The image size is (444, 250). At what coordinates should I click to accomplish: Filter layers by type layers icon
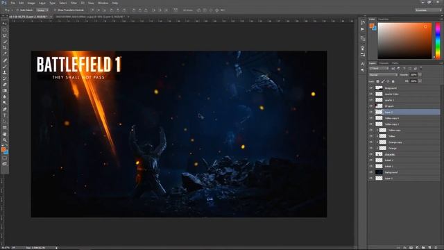click(404, 68)
